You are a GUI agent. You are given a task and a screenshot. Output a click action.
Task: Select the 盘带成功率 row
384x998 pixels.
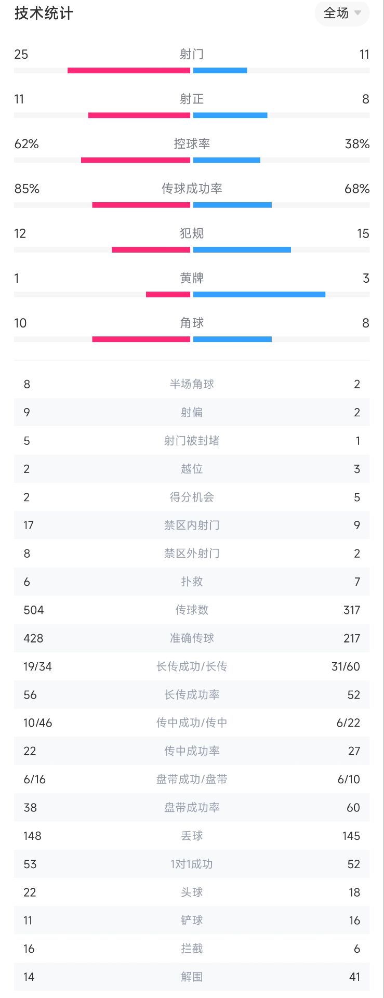coord(192,808)
